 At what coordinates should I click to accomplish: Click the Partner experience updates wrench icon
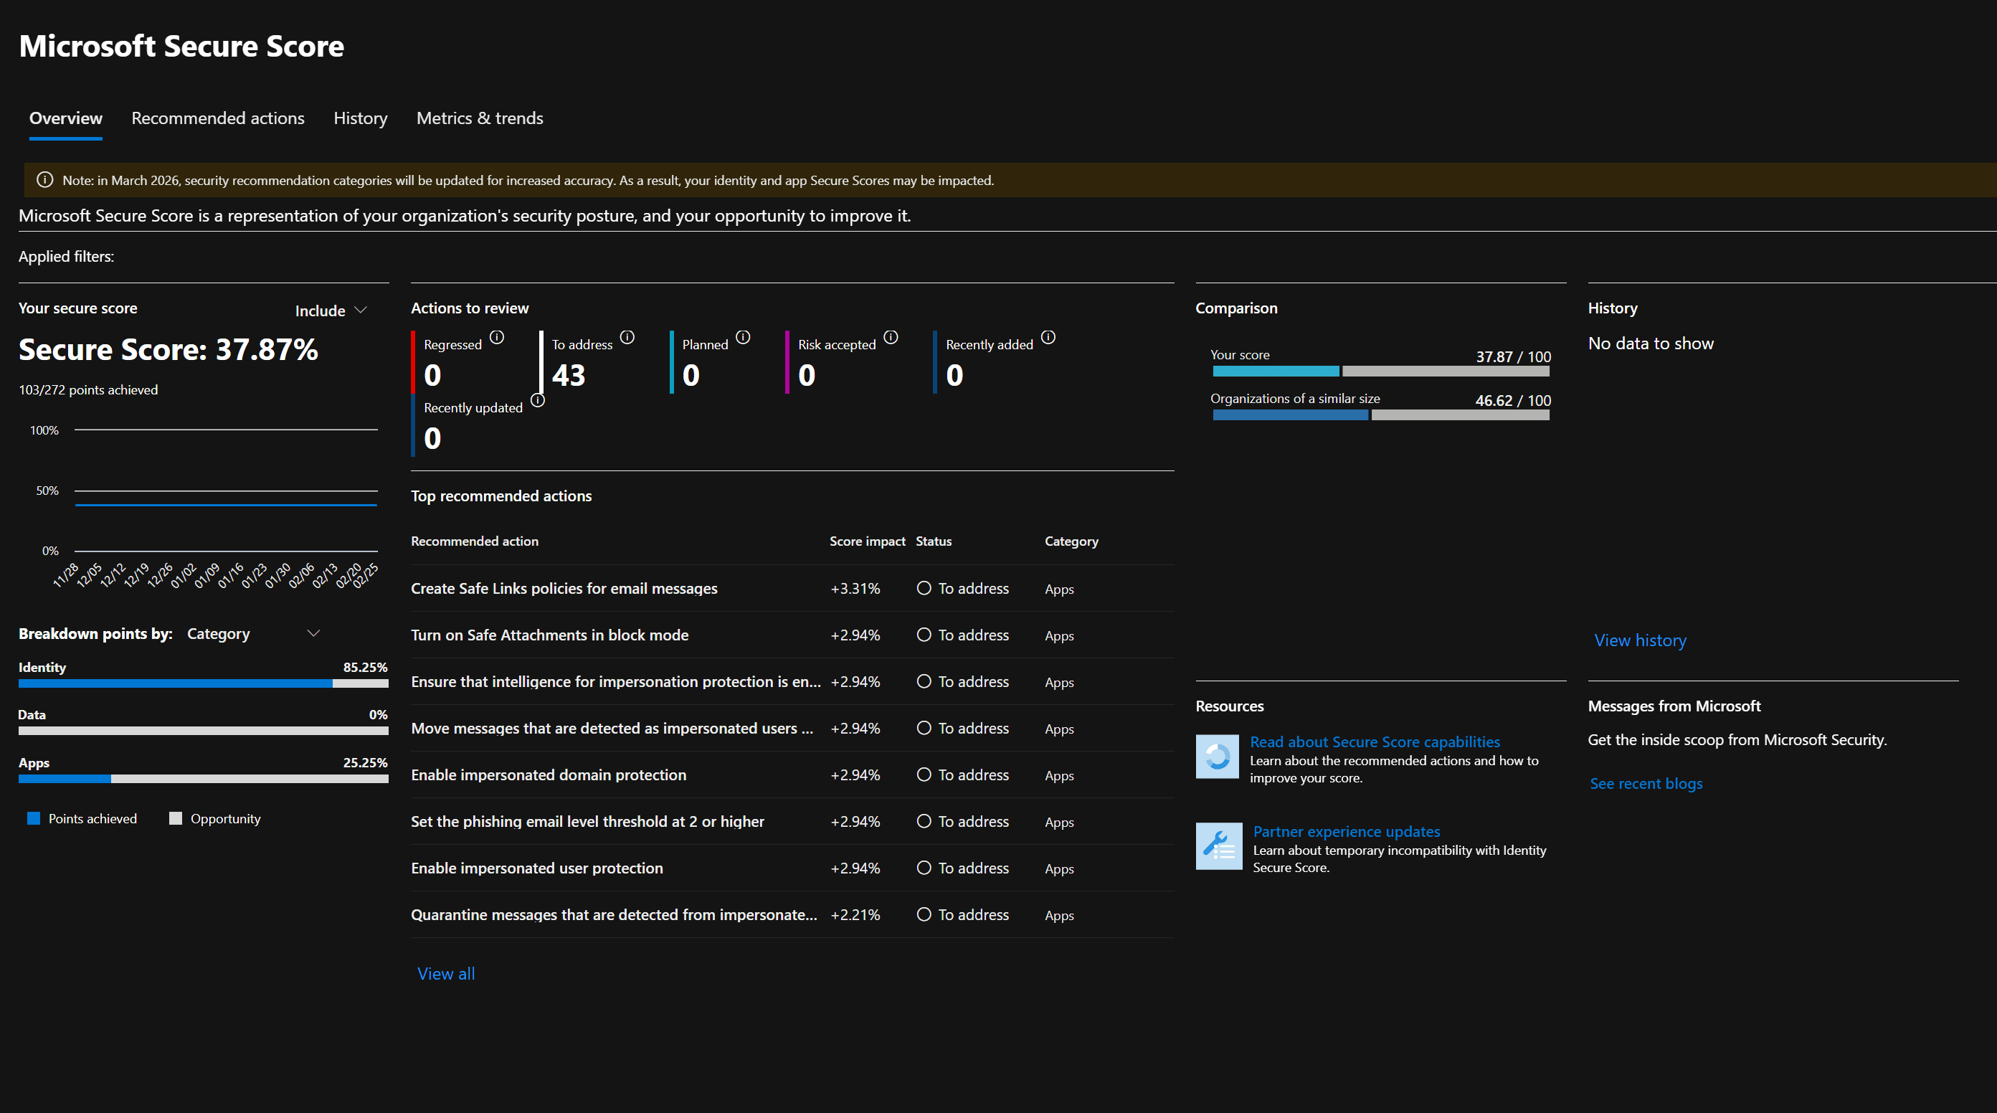click(x=1218, y=846)
